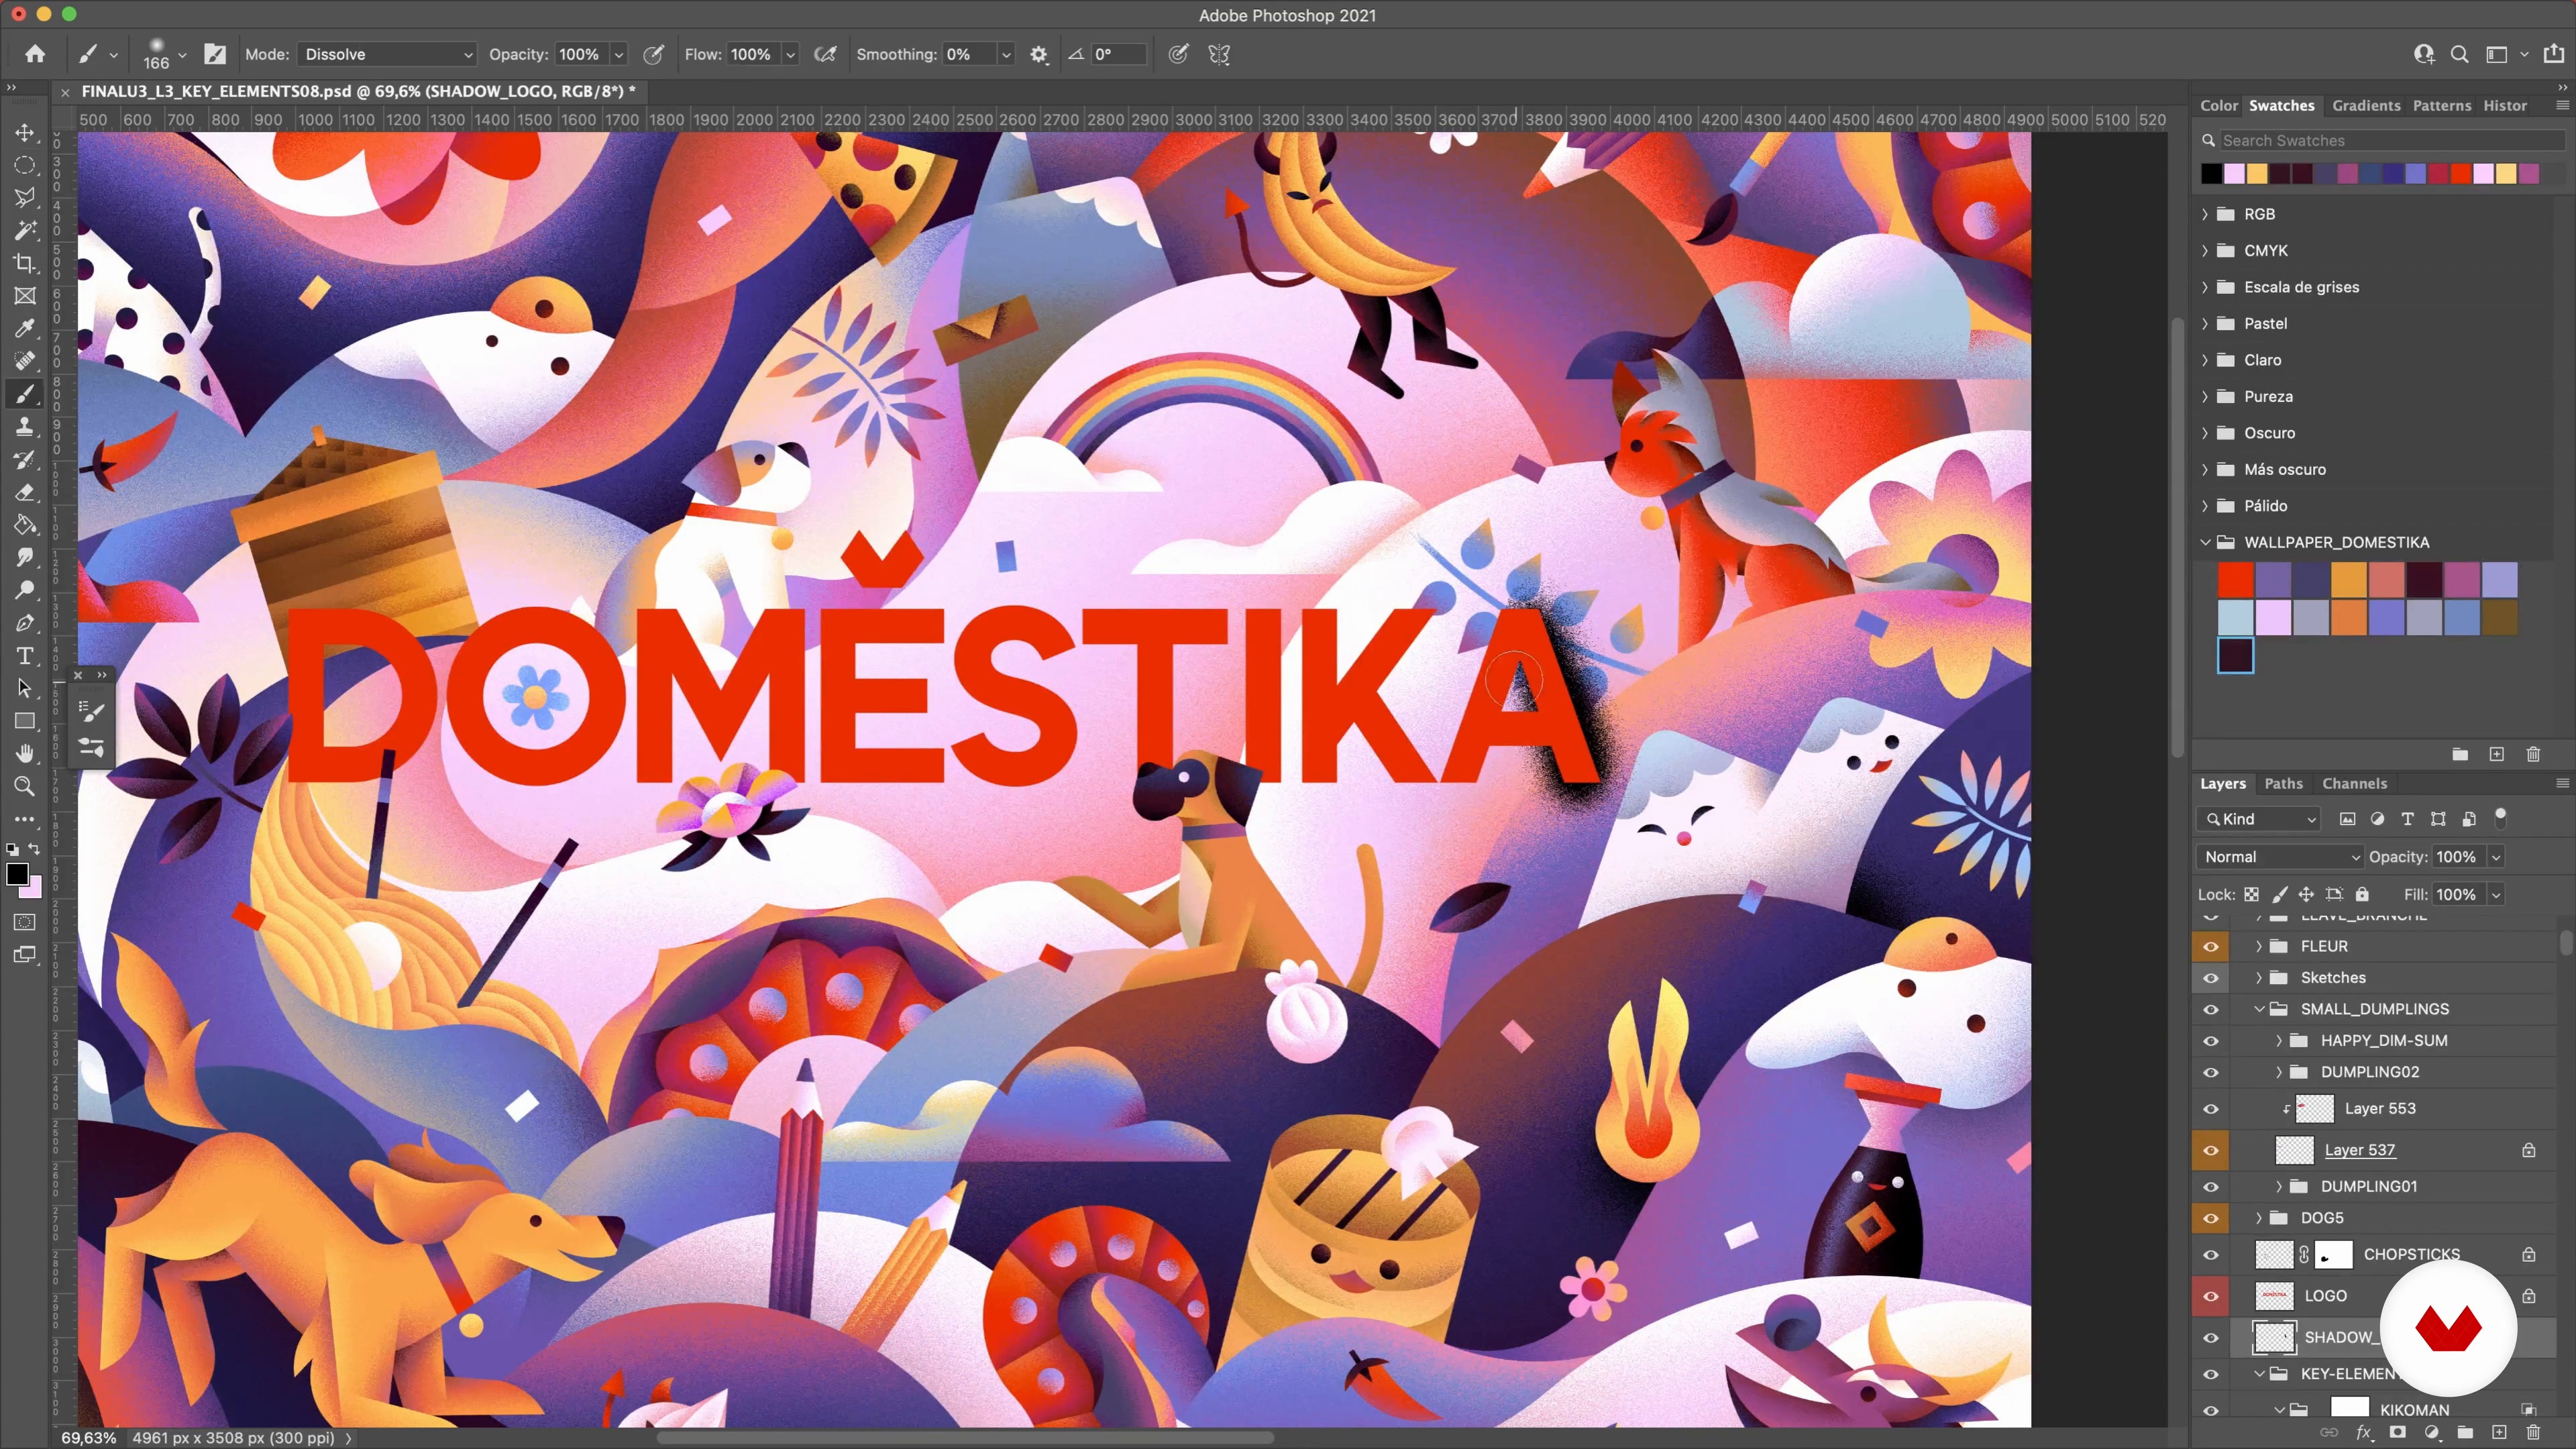Hide the LOGO layer
This screenshot has height=1449, width=2576.
pyautogui.click(x=2210, y=1296)
